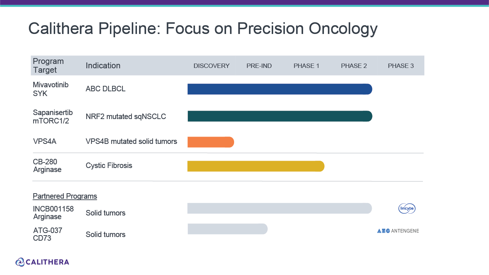
Task: Click the slide title about Precision Oncology
Action: tap(203, 28)
